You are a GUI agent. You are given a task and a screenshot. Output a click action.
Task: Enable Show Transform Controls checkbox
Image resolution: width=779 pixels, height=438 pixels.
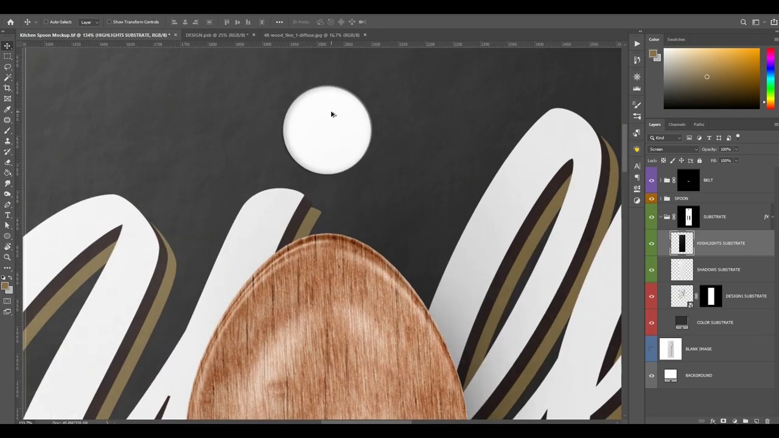(x=109, y=22)
